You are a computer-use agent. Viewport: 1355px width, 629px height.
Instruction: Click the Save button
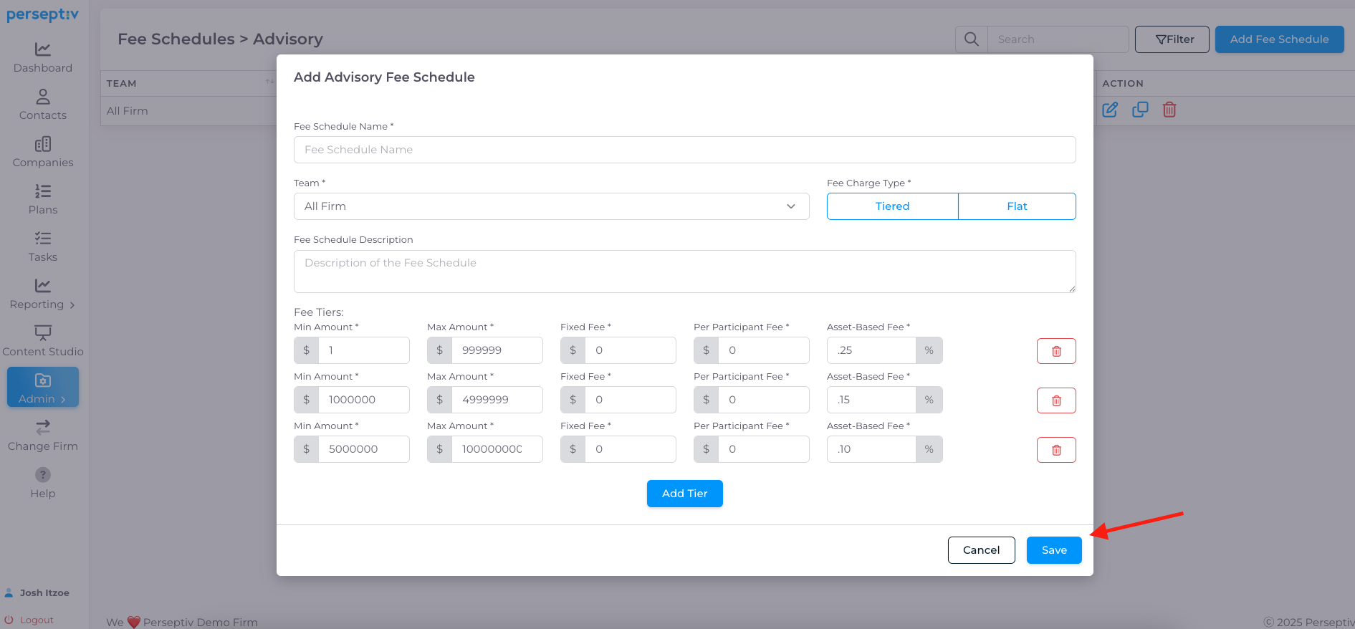click(x=1054, y=550)
